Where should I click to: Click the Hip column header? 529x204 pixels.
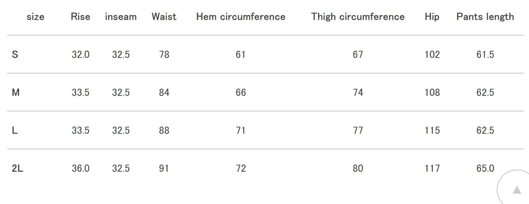click(x=432, y=17)
